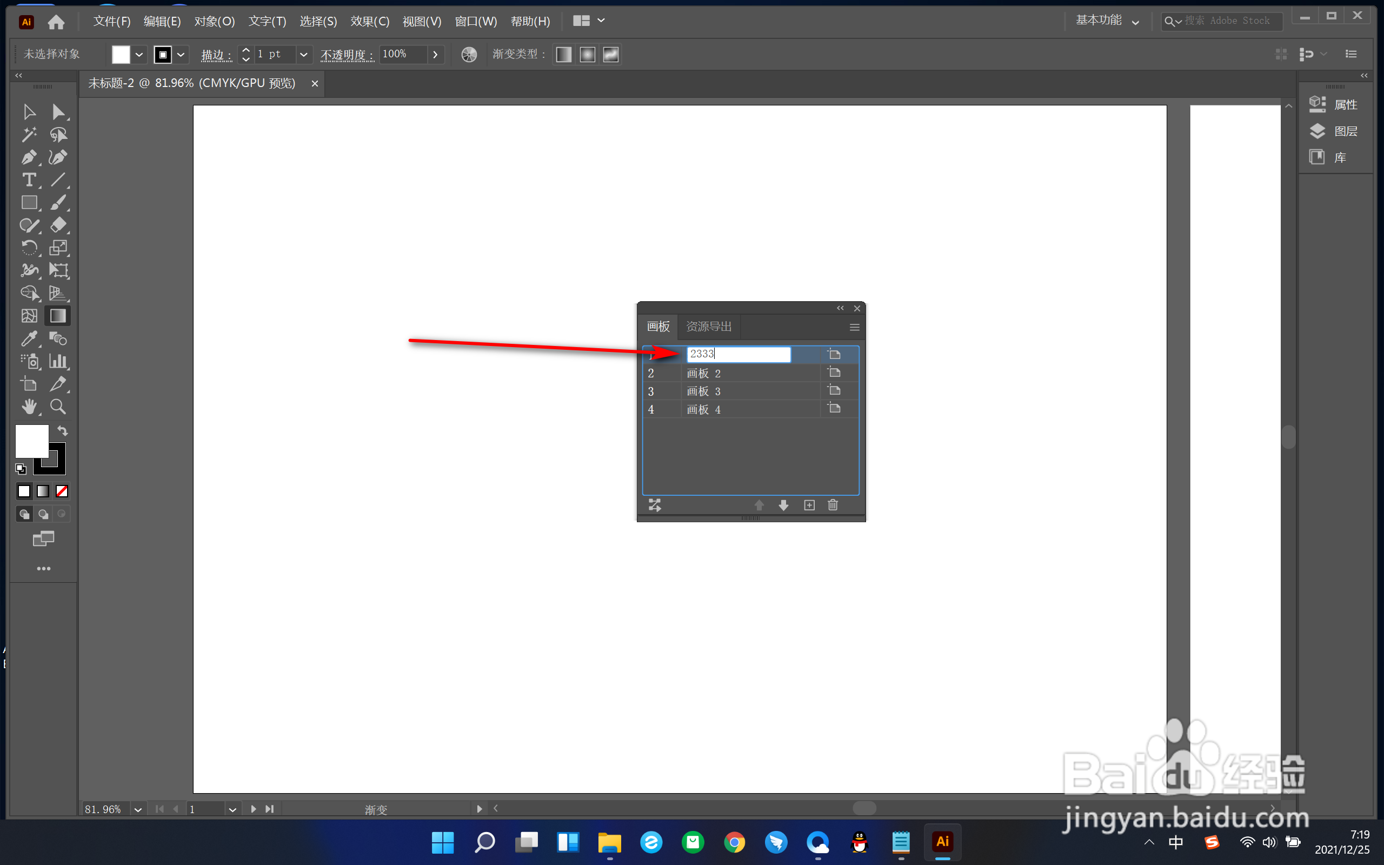Viewport: 1384px width, 865px height.
Task: Select the Pen tool
Action: [29, 157]
